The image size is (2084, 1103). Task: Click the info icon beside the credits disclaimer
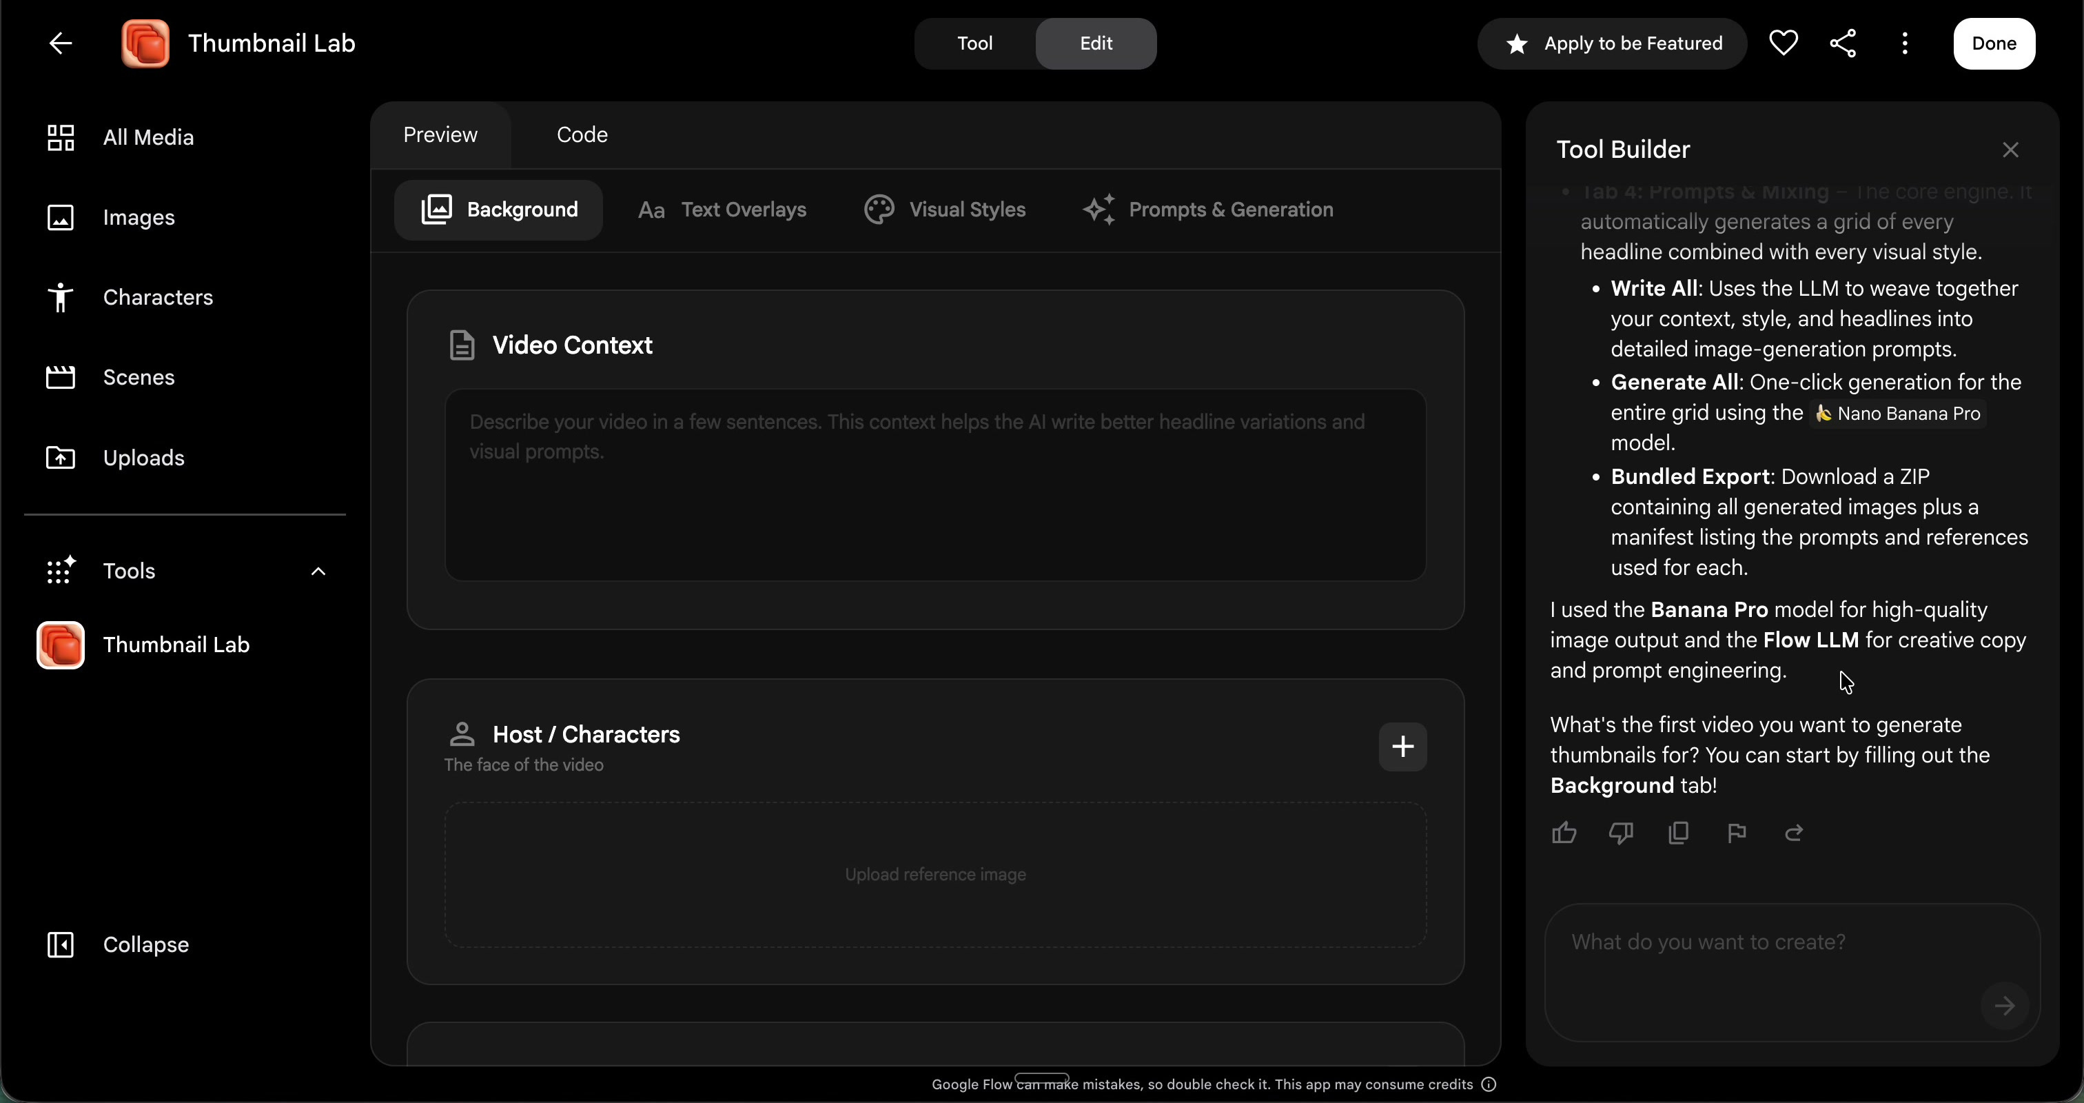tap(1489, 1084)
